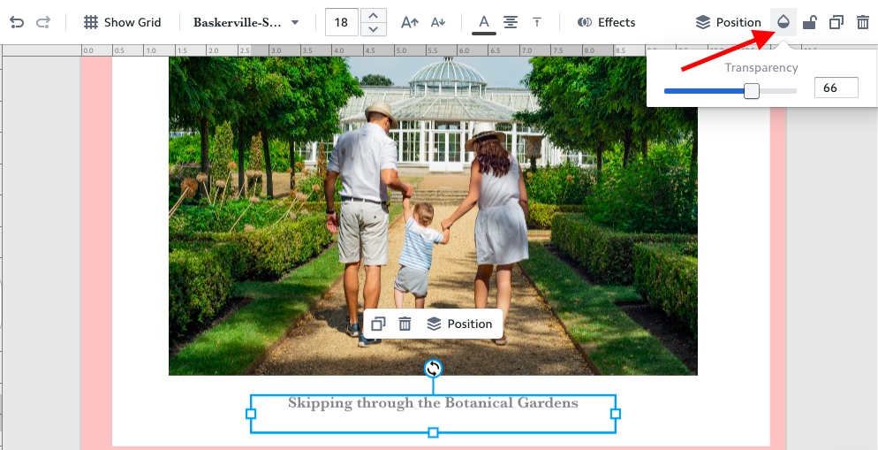Duplicate element using top toolbar icon

click(x=836, y=22)
